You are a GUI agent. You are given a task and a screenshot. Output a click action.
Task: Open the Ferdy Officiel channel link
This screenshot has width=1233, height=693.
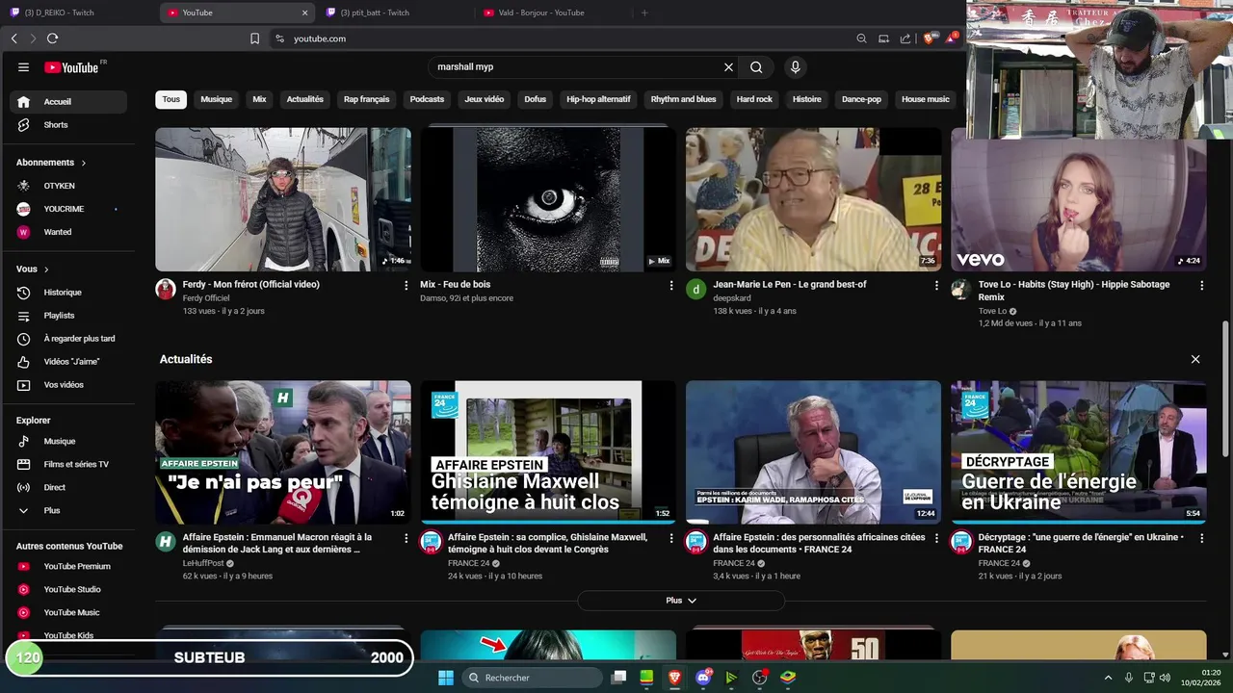(x=206, y=298)
